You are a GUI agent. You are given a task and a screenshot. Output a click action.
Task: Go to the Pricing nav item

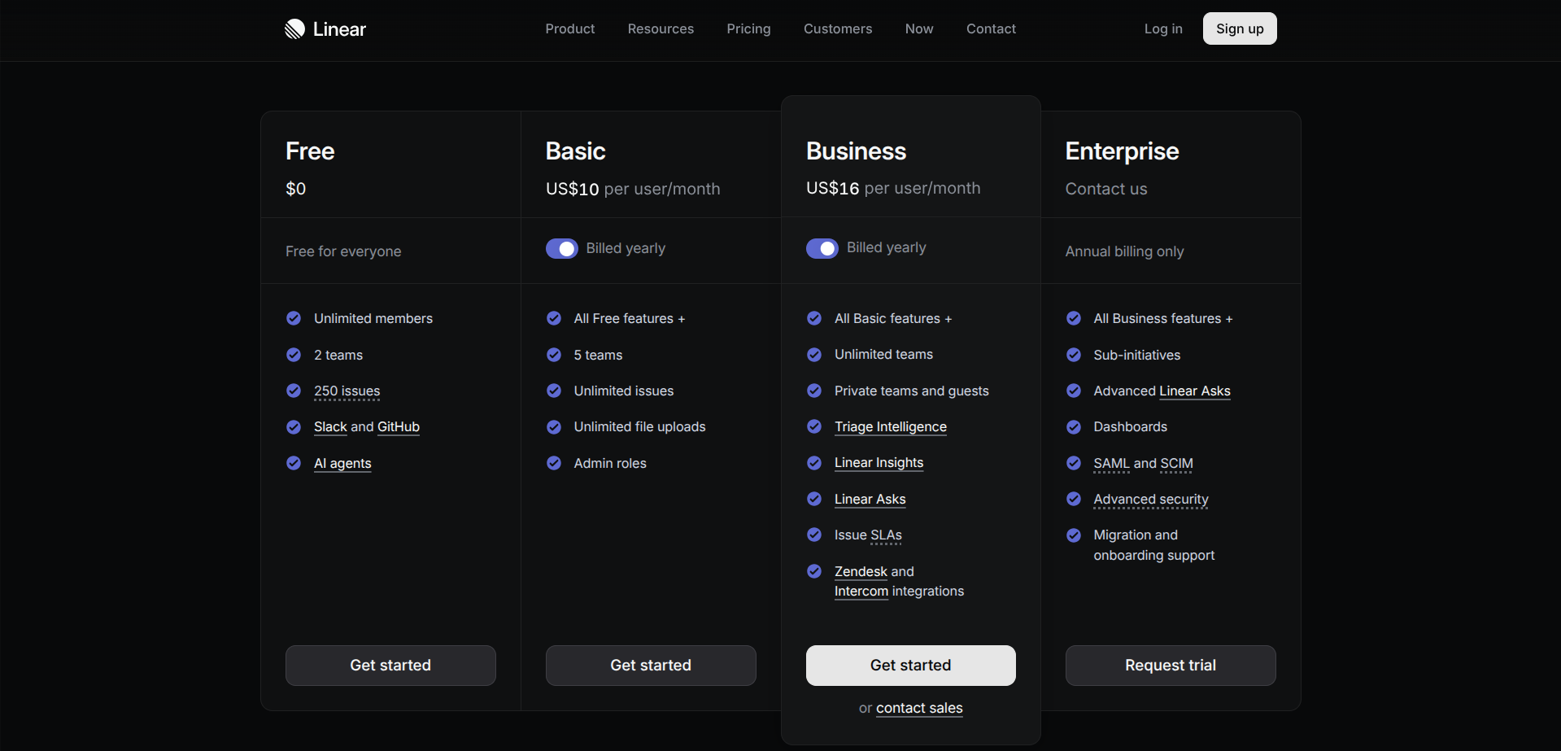[748, 28]
